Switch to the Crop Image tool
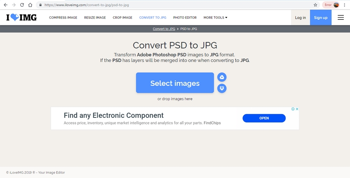This screenshot has height=178, width=350. pos(122,18)
